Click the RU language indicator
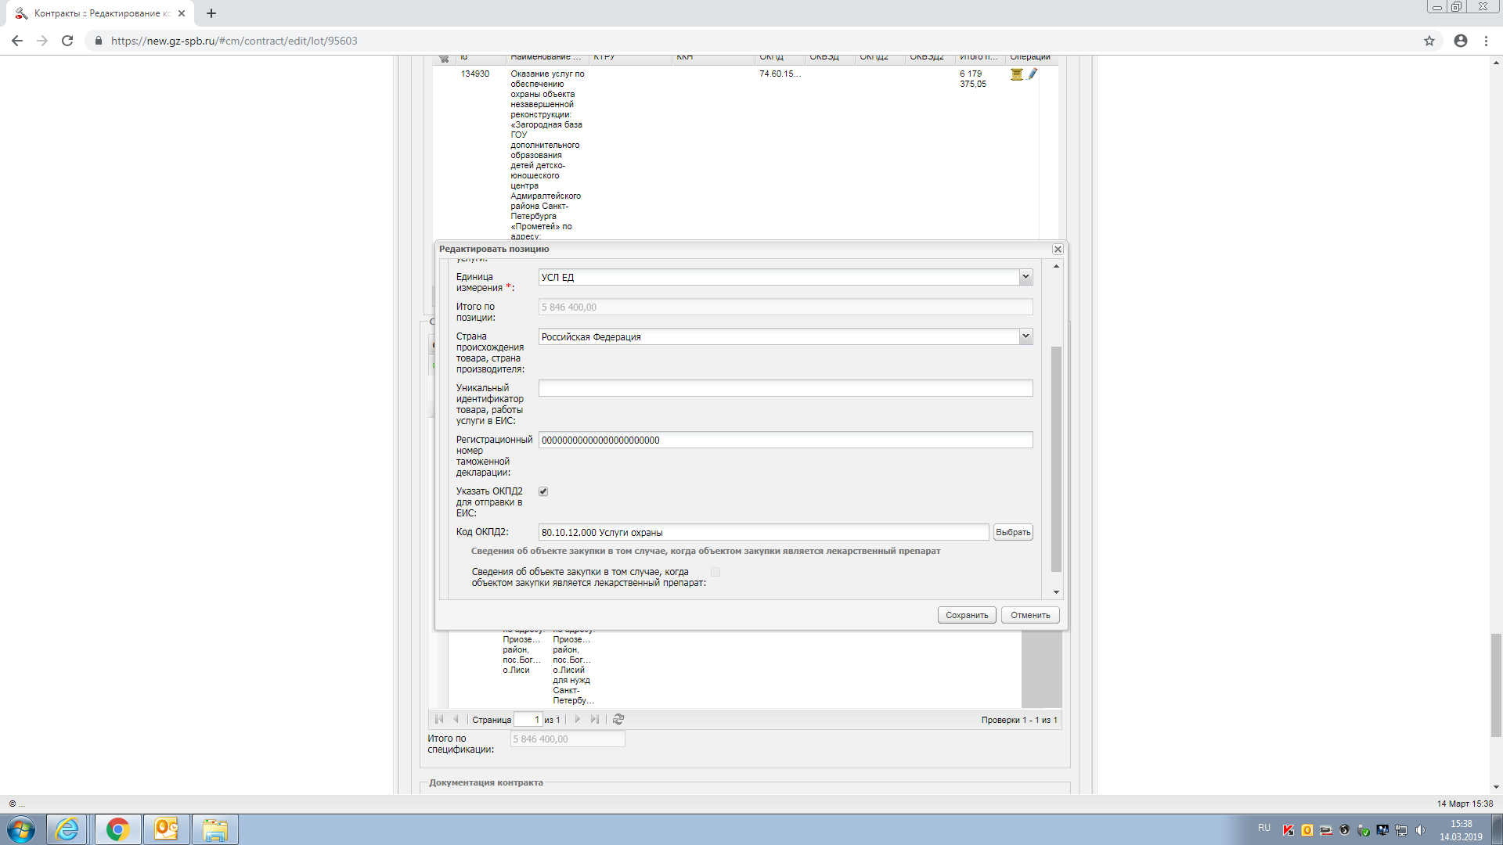Viewport: 1503px width, 845px height. click(x=1264, y=828)
